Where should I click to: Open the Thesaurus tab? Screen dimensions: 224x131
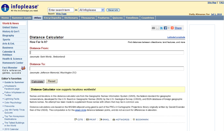point(88,18)
